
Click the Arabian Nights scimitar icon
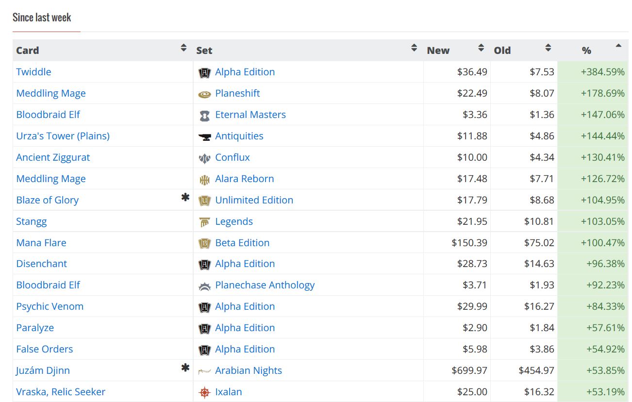point(204,371)
